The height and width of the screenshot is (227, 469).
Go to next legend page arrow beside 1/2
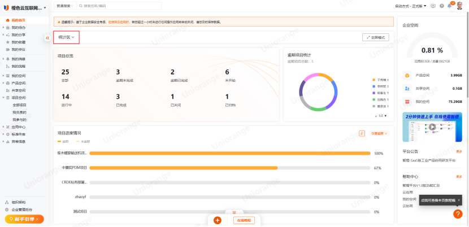[x=385, y=116]
